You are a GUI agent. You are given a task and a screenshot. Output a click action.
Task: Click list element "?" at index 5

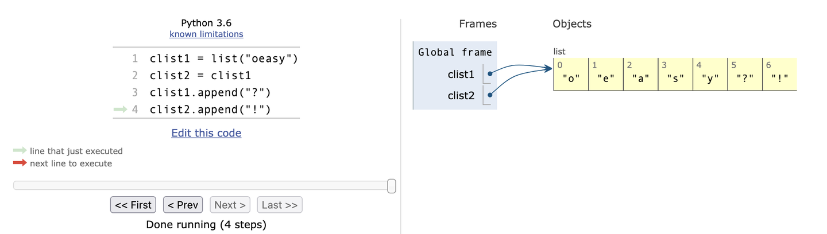tap(744, 79)
